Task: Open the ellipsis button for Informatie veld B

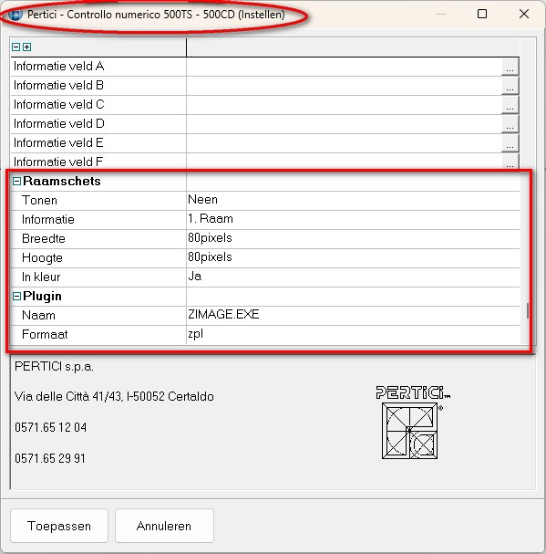Action: pyautogui.click(x=510, y=86)
